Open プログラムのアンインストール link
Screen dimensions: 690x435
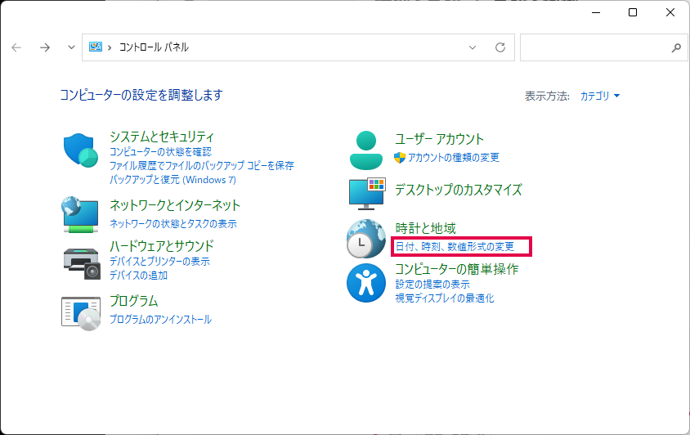[160, 319]
